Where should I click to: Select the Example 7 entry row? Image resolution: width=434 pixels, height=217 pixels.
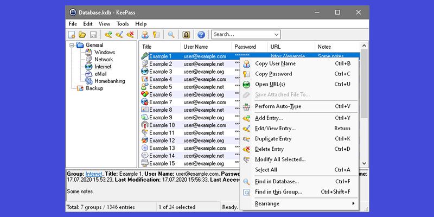[161, 102]
